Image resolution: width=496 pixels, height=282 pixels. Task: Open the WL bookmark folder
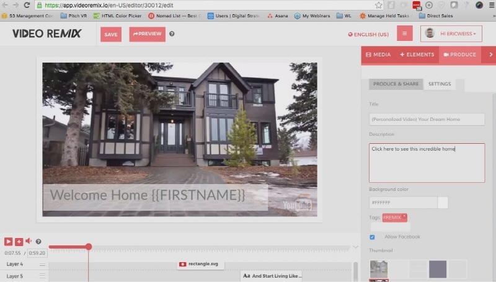coord(344,16)
